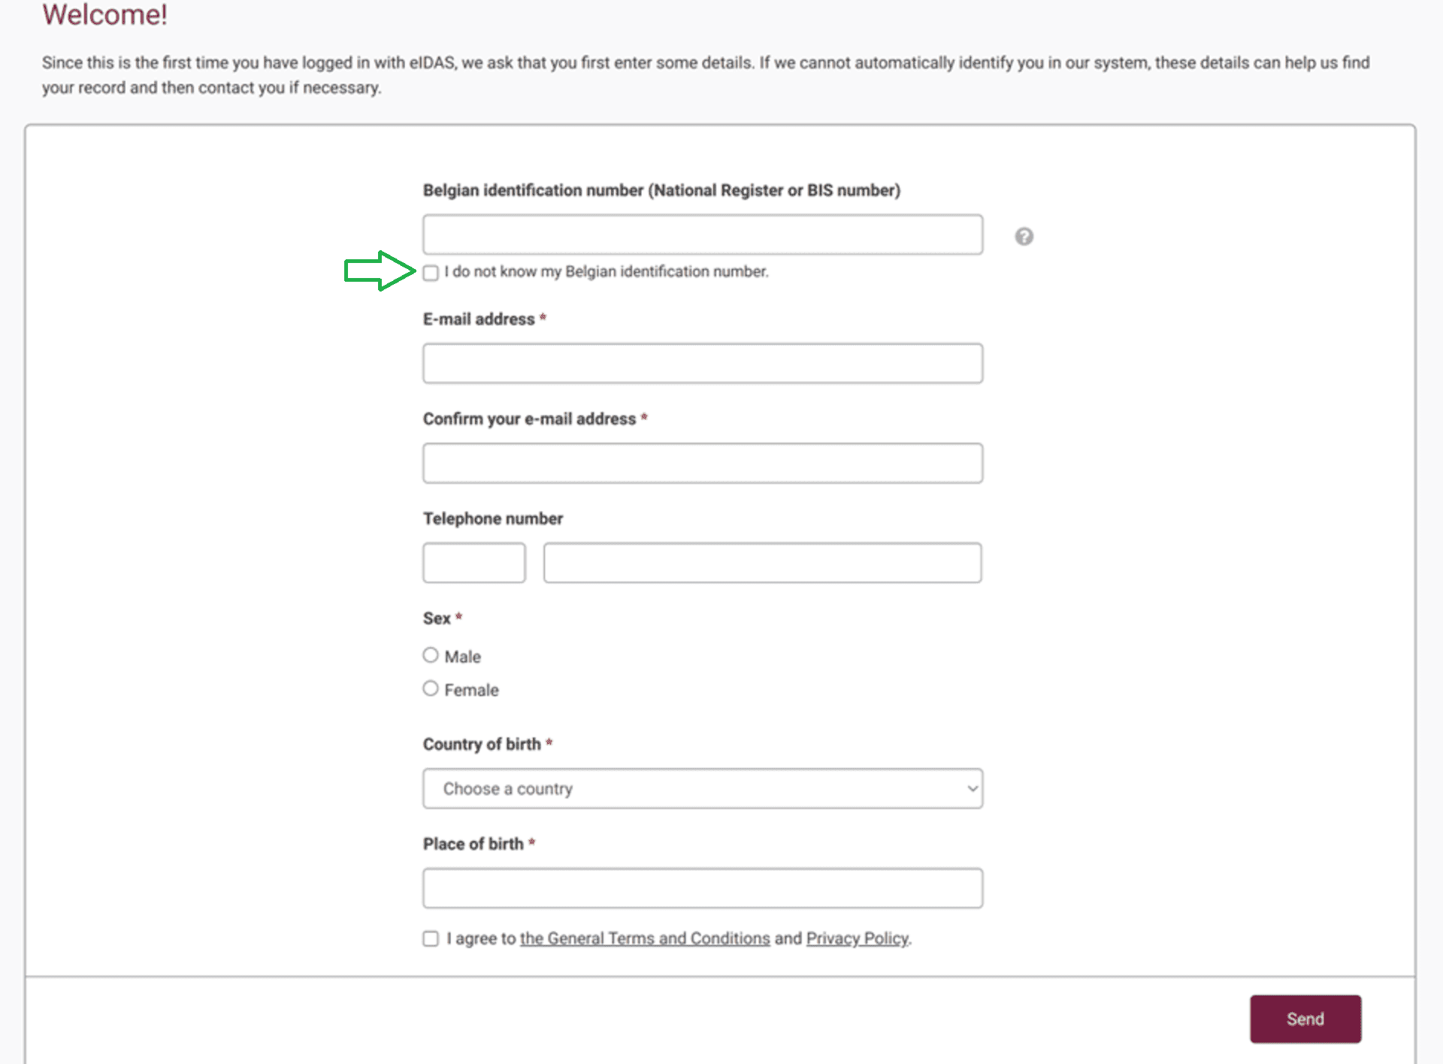Screen dimensions: 1443x1064
Task: Click the small telephone prefix box
Action: pos(473,563)
